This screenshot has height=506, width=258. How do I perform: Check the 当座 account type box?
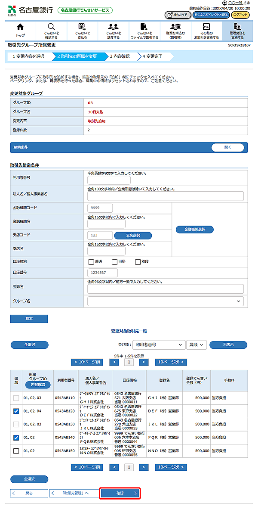(x=114, y=262)
